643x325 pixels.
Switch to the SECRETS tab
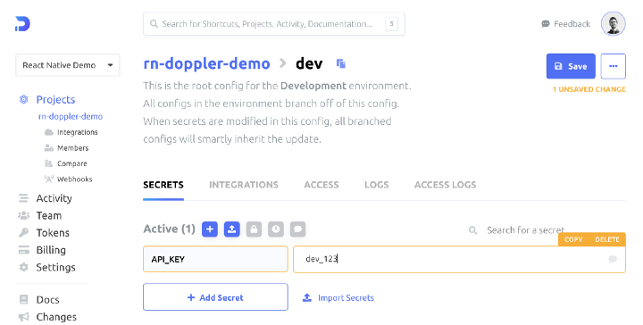coord(163,185)
